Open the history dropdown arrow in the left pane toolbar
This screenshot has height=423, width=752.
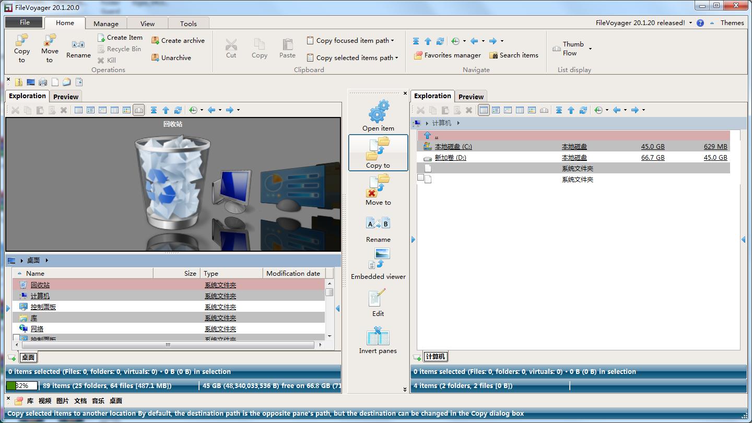pyautogui.click(x=202, y=110)
